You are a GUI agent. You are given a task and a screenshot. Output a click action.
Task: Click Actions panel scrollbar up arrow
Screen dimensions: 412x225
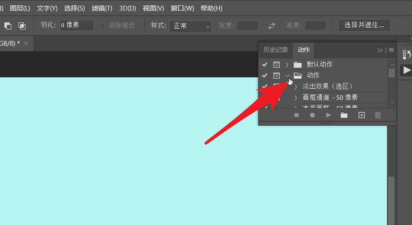392,65
